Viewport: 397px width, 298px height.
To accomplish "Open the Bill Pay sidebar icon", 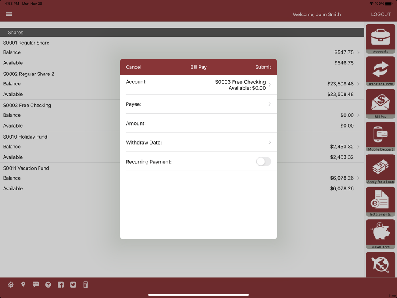I will coord(380,104).
